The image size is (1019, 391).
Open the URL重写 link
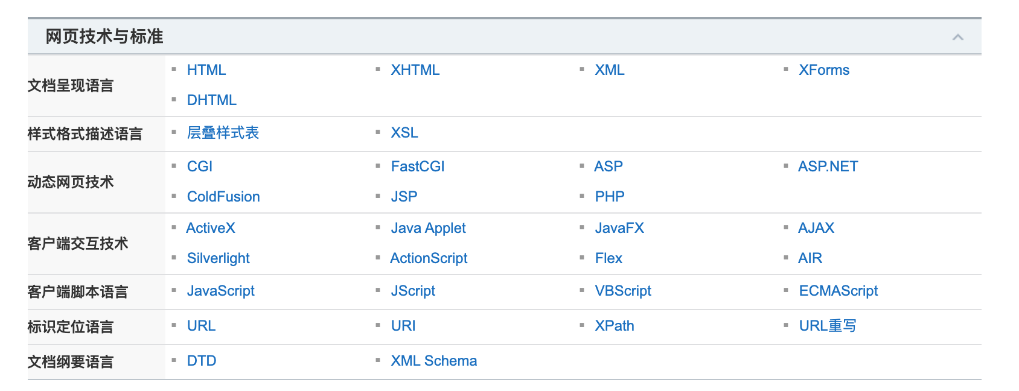(x=827, y=326)
